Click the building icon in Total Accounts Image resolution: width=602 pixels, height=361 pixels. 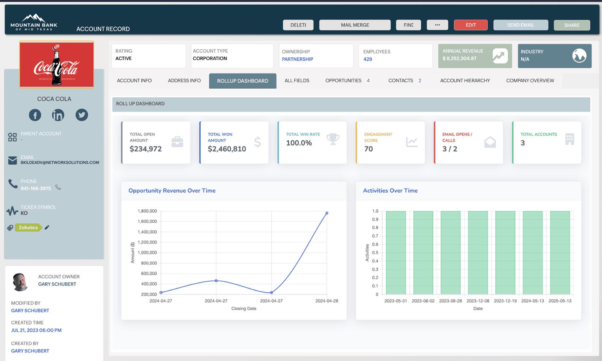(x=570, y=139)
